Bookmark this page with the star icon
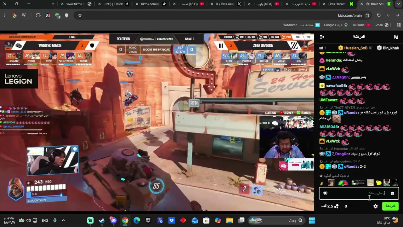The width and height of the screenshot is (403, 227). coord(80,15)
